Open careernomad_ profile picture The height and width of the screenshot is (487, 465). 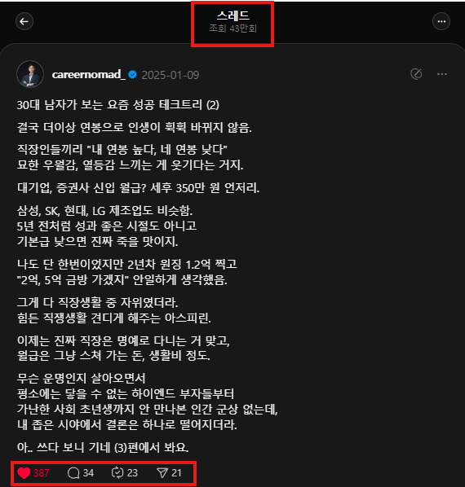[30, 74]
